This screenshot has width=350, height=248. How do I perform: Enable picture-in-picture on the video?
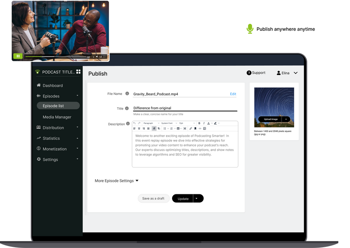tap(101, 57)
